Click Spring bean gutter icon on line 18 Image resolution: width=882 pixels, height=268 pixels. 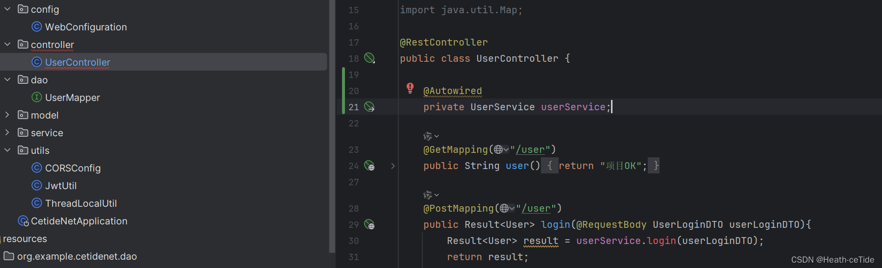pyautogui.click(x=369, y=58)
